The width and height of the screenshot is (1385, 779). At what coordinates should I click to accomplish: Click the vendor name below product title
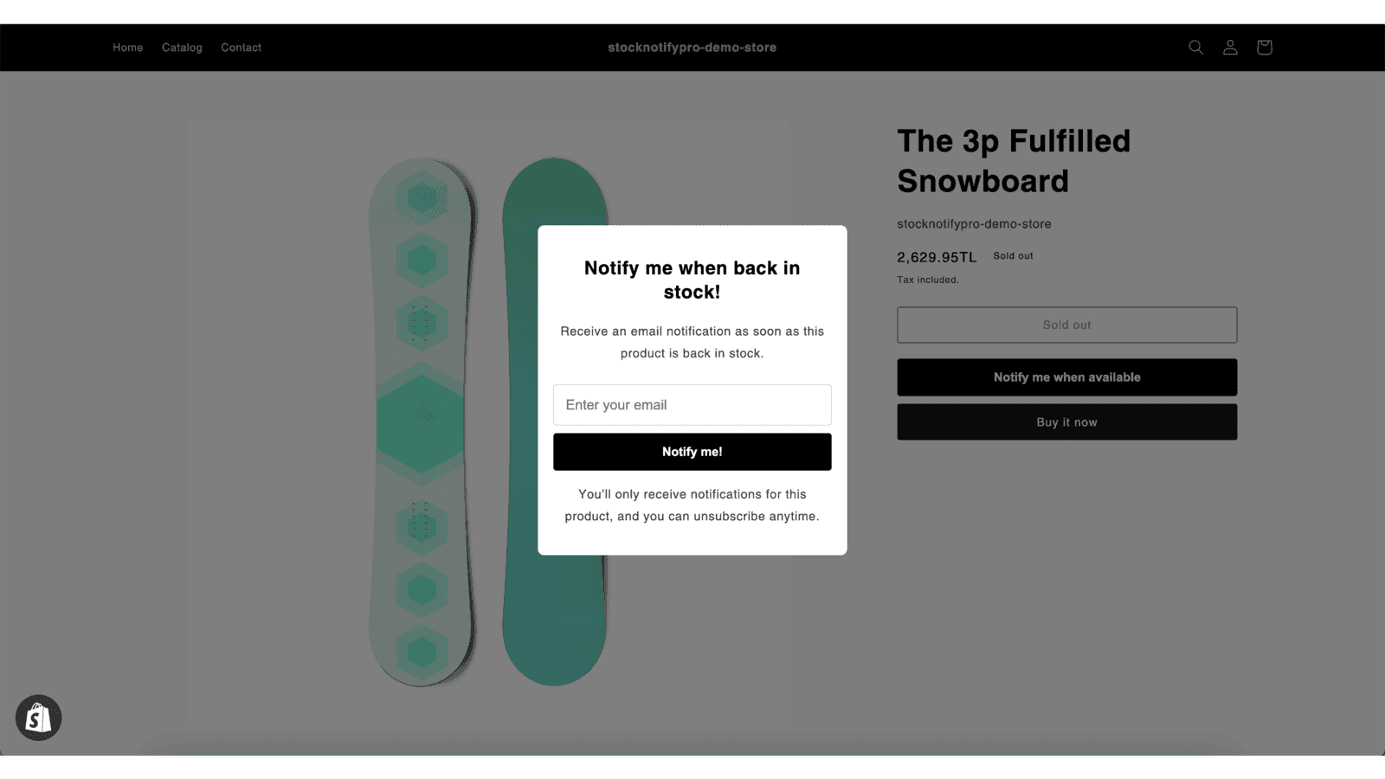(x=974, y=224)
